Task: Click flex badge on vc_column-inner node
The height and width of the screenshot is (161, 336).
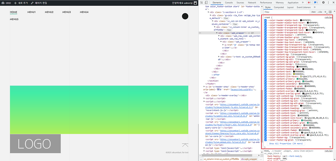Action: (229, 30)
